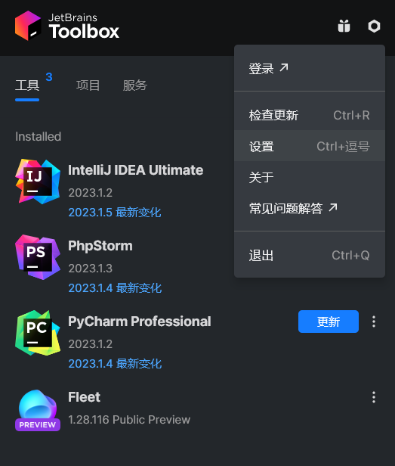Click the Installed section heading
395x466 pixels.
(38, 136)
